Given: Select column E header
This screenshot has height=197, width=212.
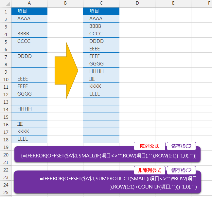Looking at the screenshot, I should coord(173,3).
